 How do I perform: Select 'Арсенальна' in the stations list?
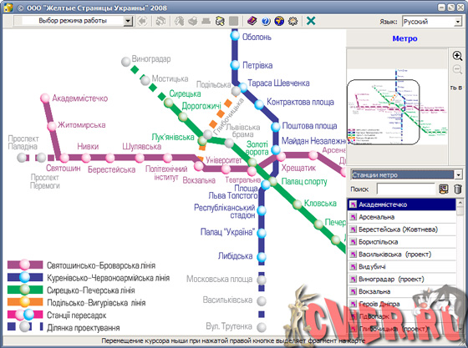pos(402,217)
